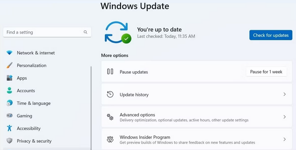Select Accounts in the sidebar
This screenshot has height=150, width=296.
point(26,91)
